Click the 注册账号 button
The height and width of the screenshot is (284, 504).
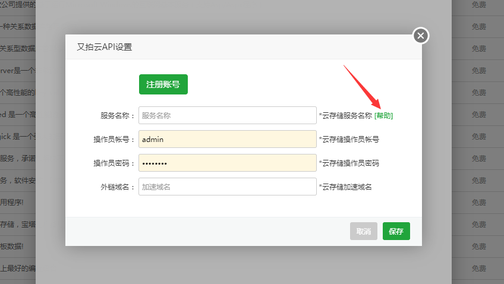[x=163, y=84]
